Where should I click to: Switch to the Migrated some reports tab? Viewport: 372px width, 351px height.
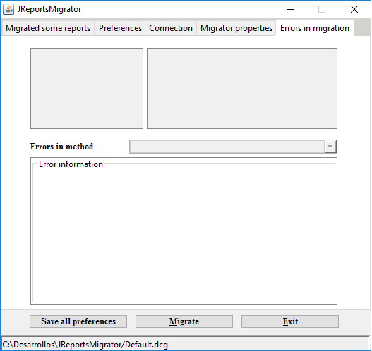pyautogui.click(x=48, y=28)
